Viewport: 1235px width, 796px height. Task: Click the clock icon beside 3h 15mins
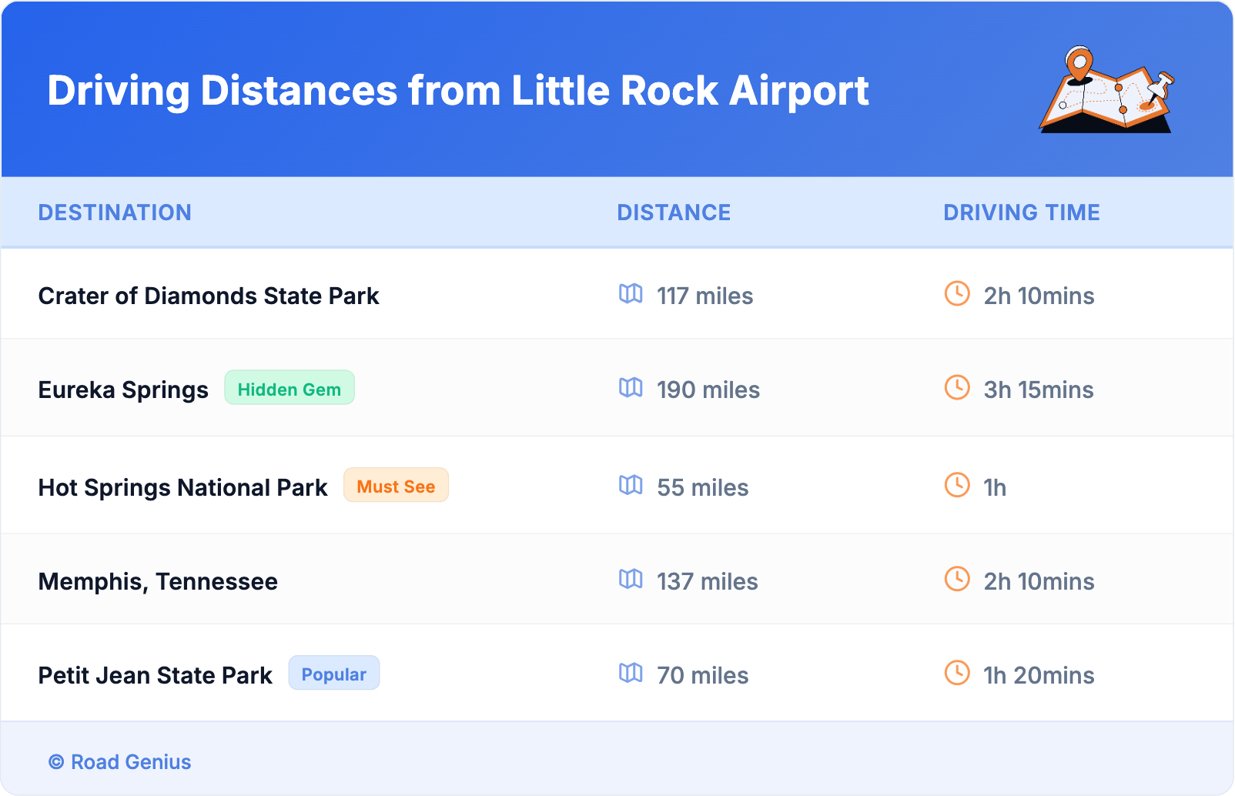pyautogui.click(x=957, y=388)
